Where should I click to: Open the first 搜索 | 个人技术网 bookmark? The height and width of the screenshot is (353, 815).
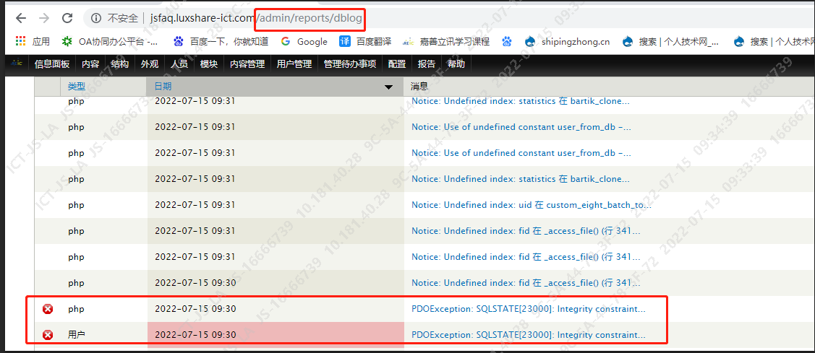click(670, 42)
